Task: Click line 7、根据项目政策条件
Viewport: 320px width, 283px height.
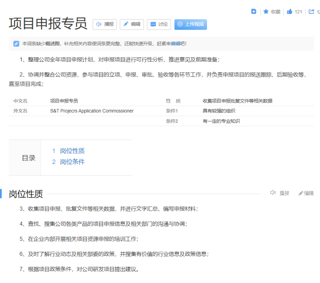Action: [x=80, y=269]
